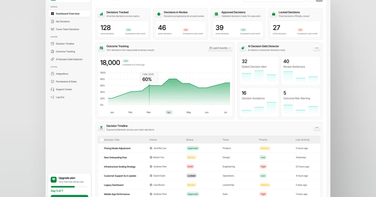The height and width of the screenshot is (197, 376).
Task: Open the Last 6 months dropdown
Action: click(220, 48)
